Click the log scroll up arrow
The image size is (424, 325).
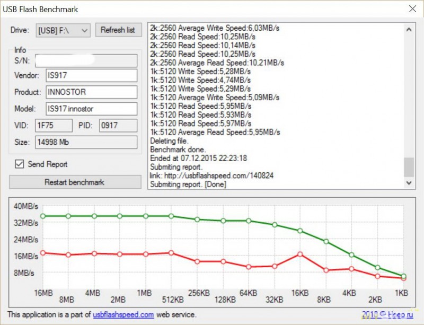(409, 30)
